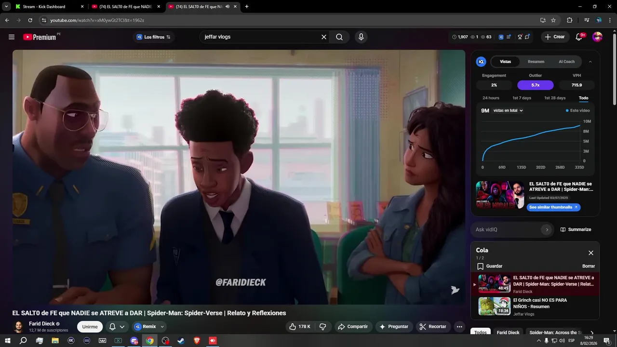Viewport: 617px width, 347px height.
Task: Clear the search box text
Action: (324, 37)
